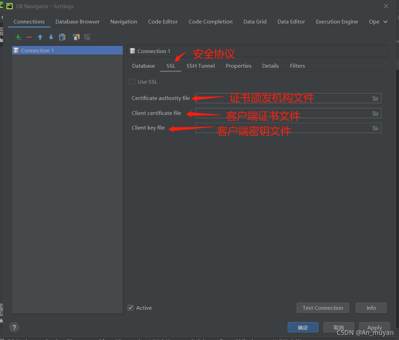Open the Data Editor tab

coord(291,22)
